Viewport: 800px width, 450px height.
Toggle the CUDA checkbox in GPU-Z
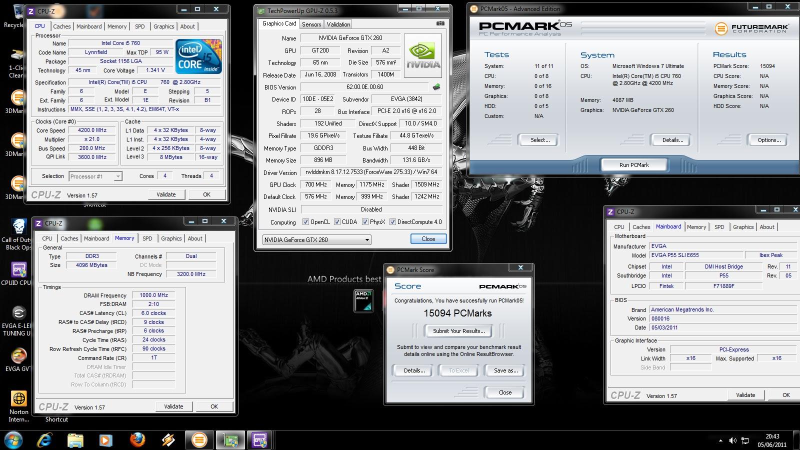tap(337, 222)
